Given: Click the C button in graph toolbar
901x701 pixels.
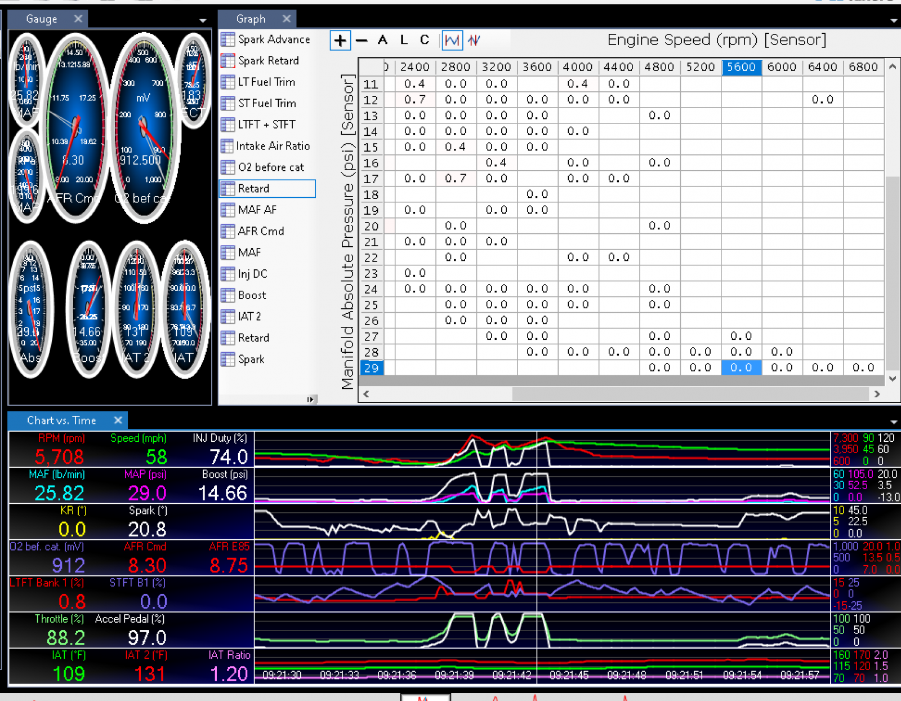Looking at the screenshot, I should click(425, 40).
